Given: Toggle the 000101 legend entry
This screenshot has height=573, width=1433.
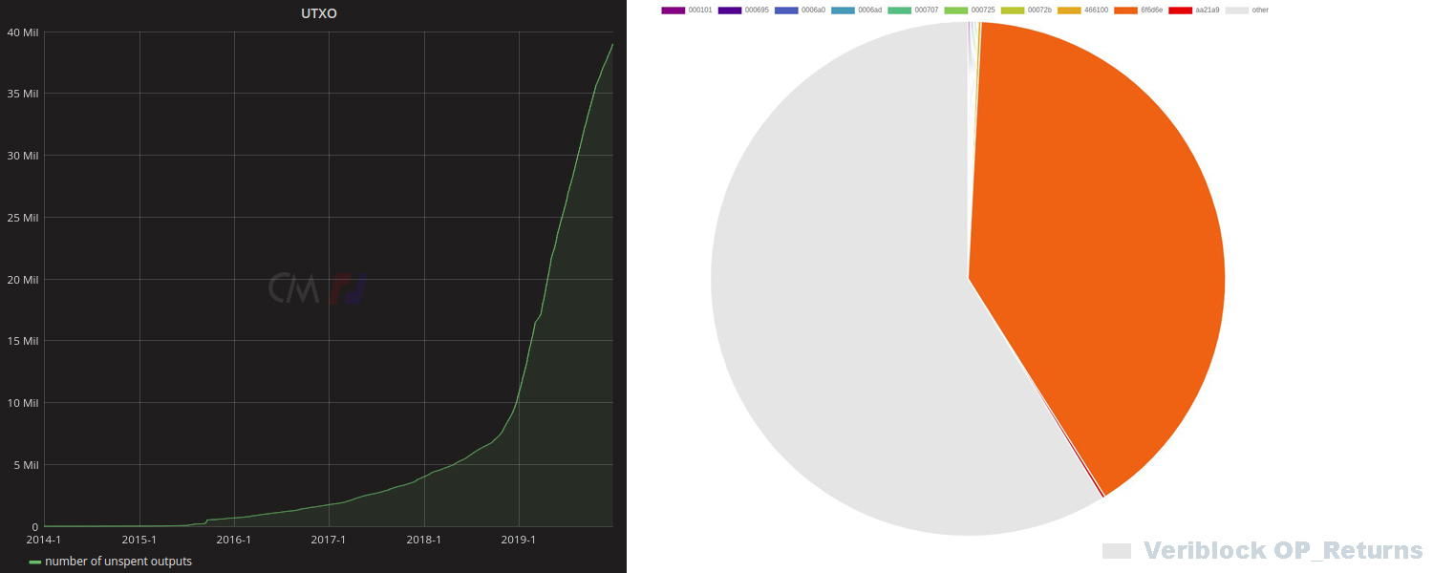Looking at the screenshot, I should pyautogui.click(x=687, y=10).
